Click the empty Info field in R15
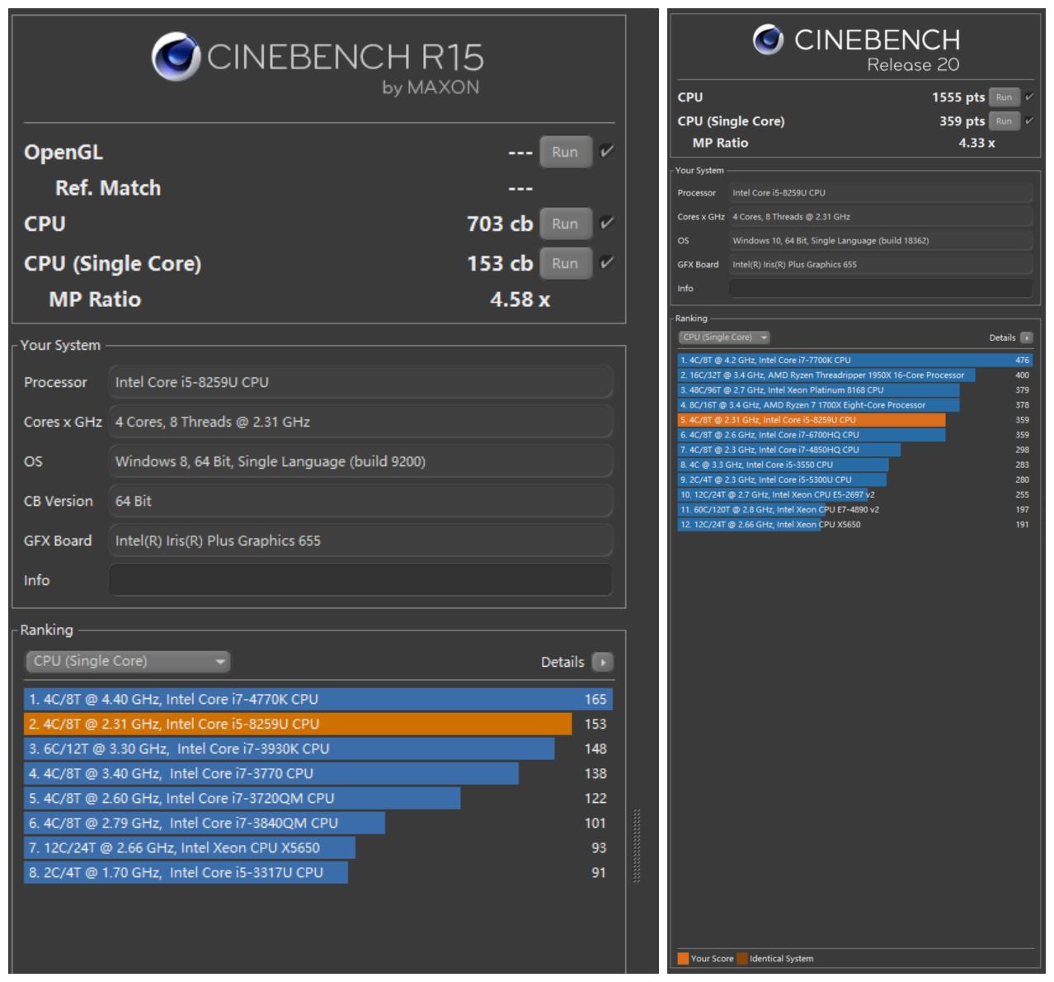 pyautogui.click(x=361, y=580)
